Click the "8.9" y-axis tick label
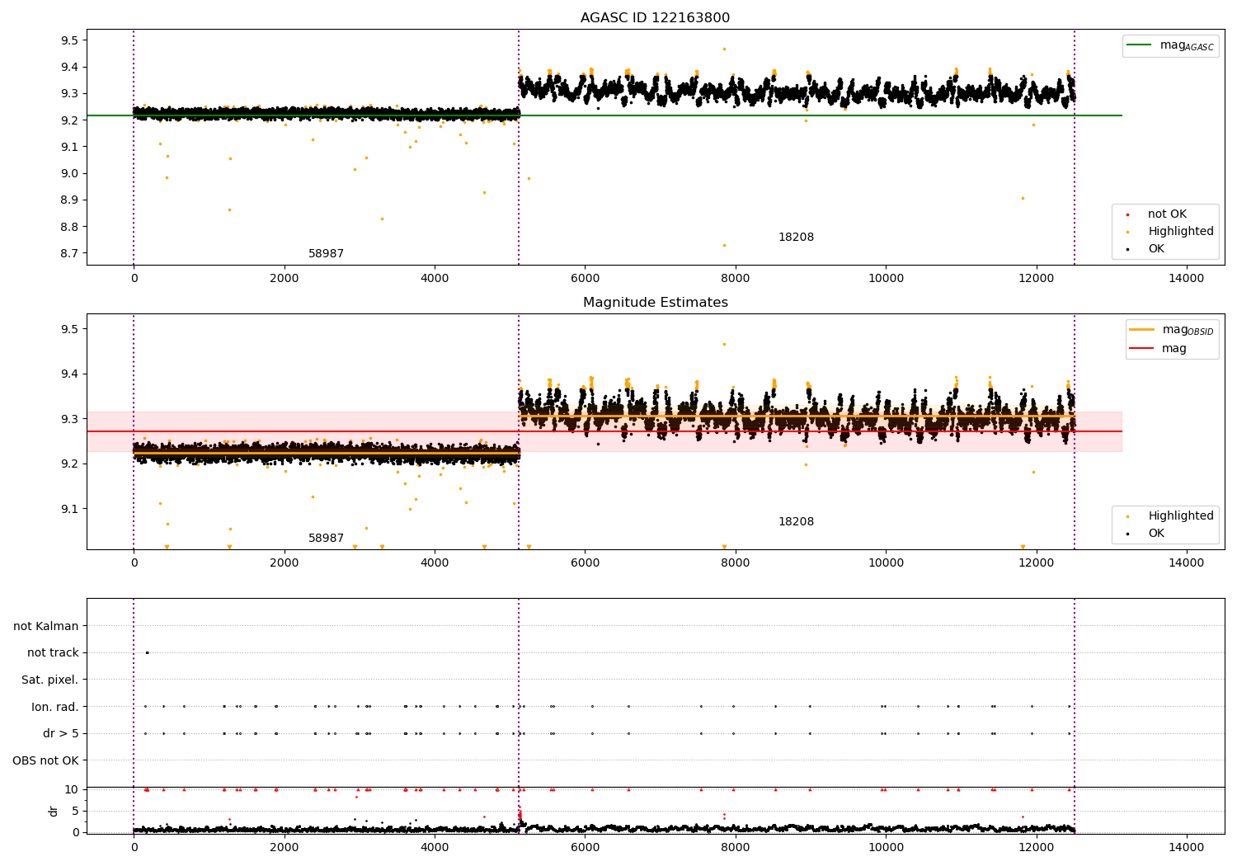 coord(69,200)
